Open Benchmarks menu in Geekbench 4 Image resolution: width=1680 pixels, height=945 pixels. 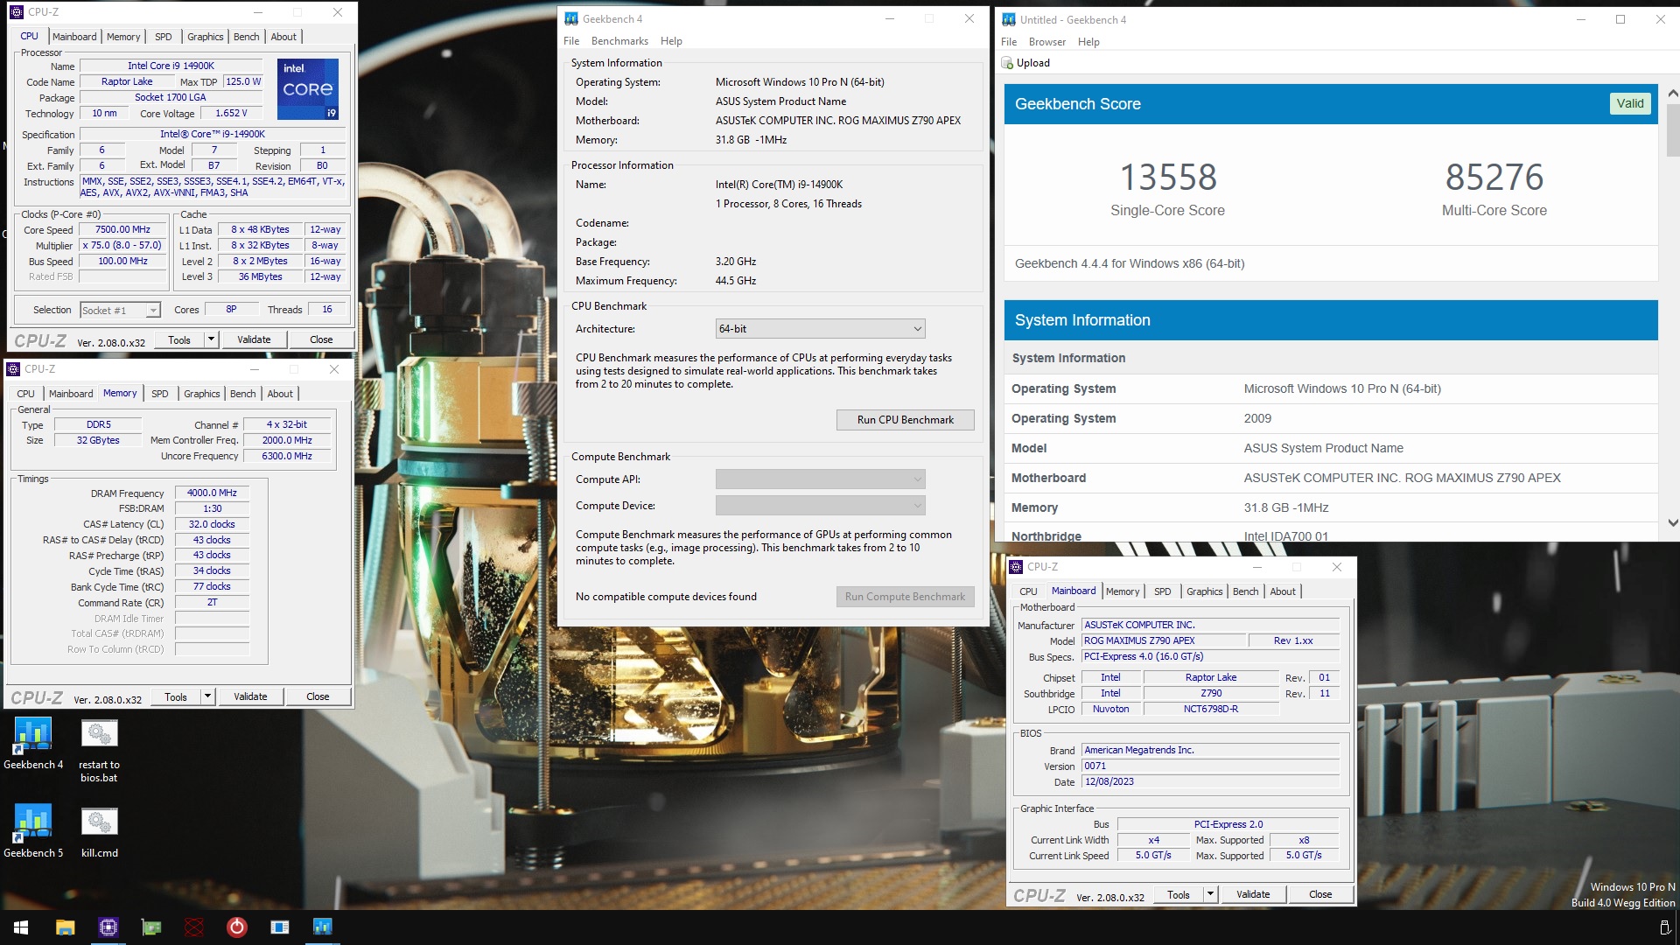(x=619, y=41)
